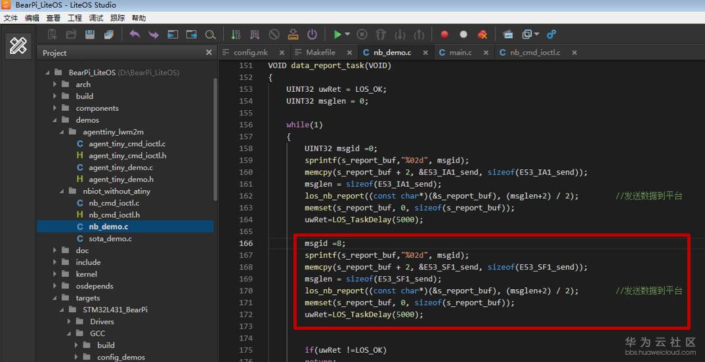Close the nb_demo.c tab

click(425, 52)
